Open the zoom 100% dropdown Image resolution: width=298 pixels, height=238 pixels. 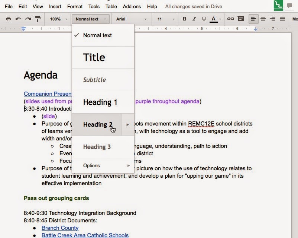[58, 19]
